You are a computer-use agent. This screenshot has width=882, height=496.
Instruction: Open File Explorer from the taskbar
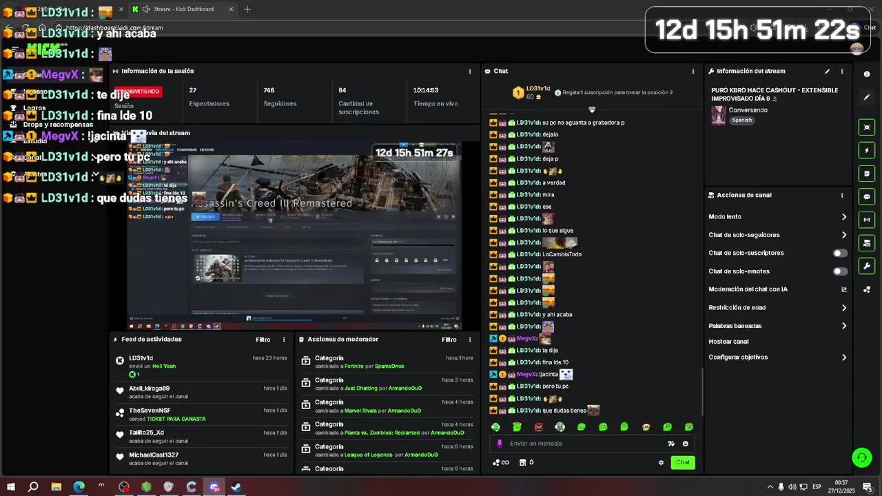(x=56, y=487)
